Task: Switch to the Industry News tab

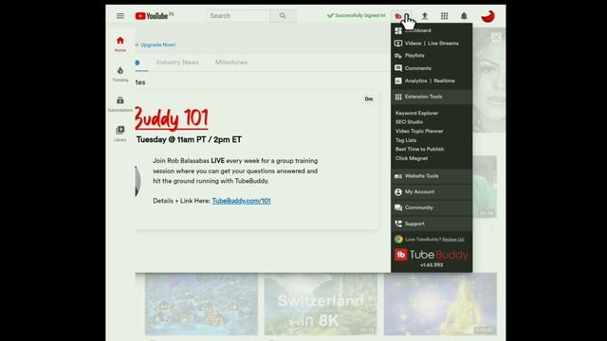Action: tap(177, 63)
